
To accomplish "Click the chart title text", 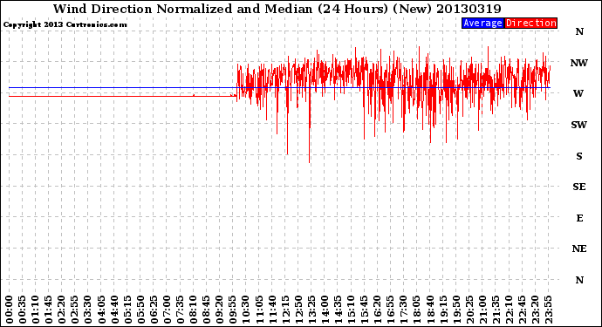I will coord(277,9).
